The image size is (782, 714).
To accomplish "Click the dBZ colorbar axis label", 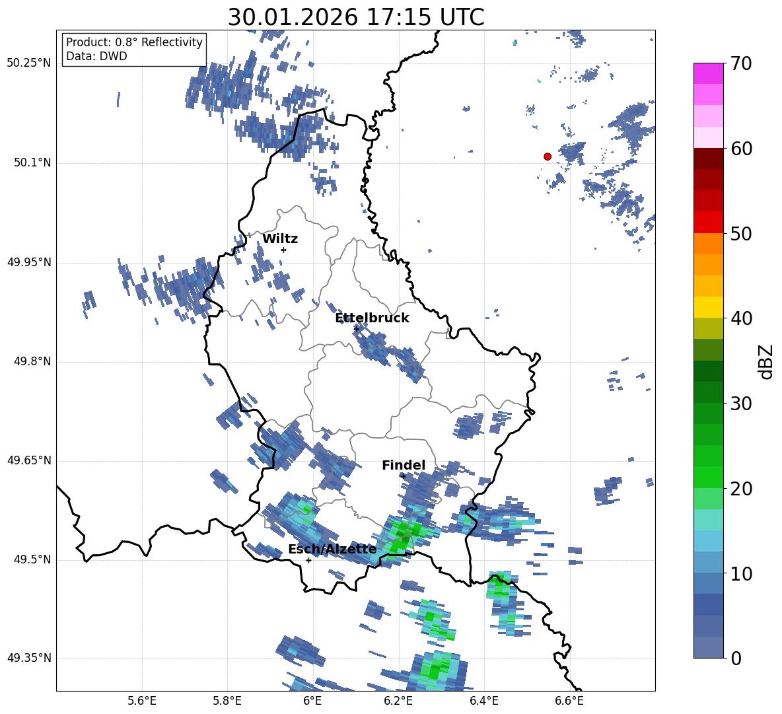I will tap(765, 361).
